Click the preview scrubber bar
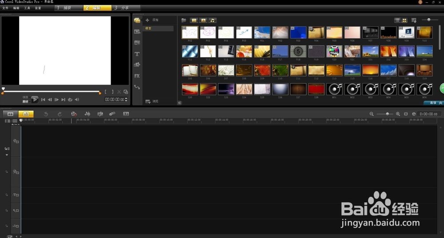 (x=51, y=92)
